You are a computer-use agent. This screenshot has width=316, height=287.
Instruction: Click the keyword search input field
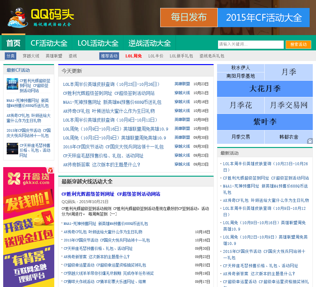[251, 44]
